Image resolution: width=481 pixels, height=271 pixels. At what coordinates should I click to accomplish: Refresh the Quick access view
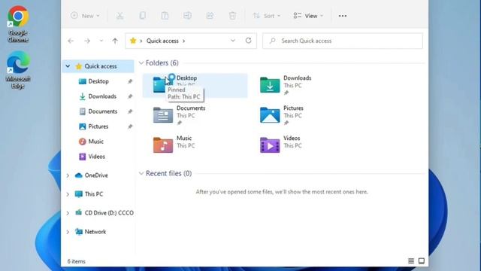[x=249, y=41]
